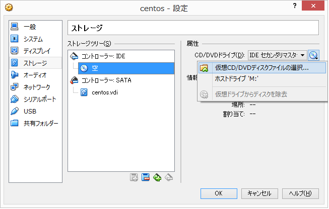Click the ネットワーク icon in the sidebar

tap(15, 86)
